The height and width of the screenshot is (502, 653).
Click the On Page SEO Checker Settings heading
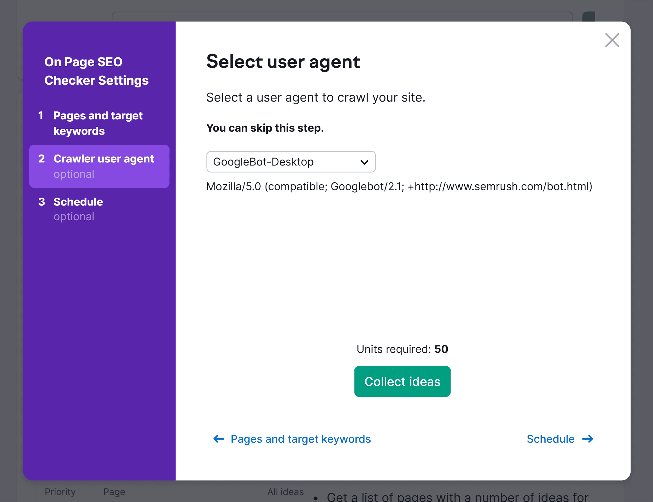click(97, 71)
